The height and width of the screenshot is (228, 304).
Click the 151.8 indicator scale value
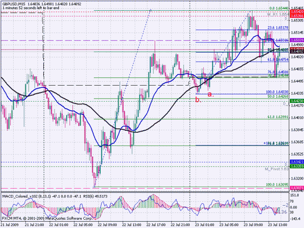point(294,195)
